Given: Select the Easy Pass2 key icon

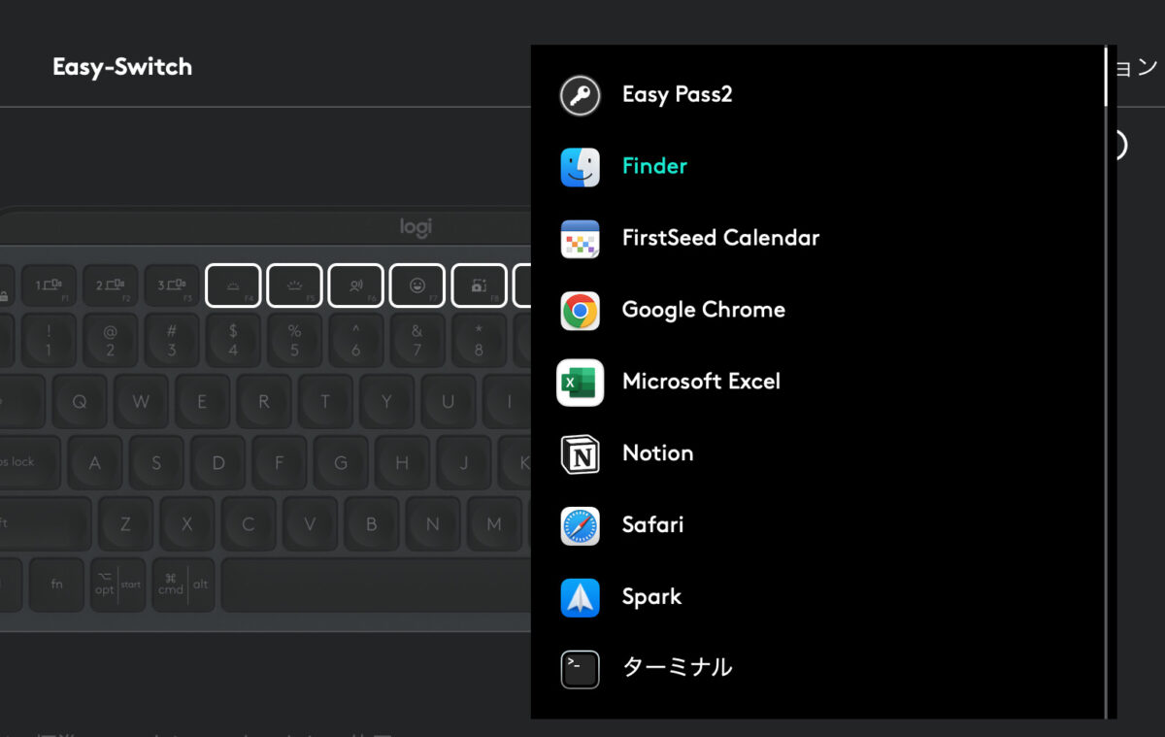Looking at the screenshot, I should point(580,95).
